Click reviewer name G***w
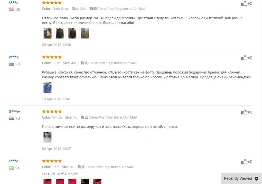Image resolution: width=262 pixels, height=184 pixels. (14, 112)
